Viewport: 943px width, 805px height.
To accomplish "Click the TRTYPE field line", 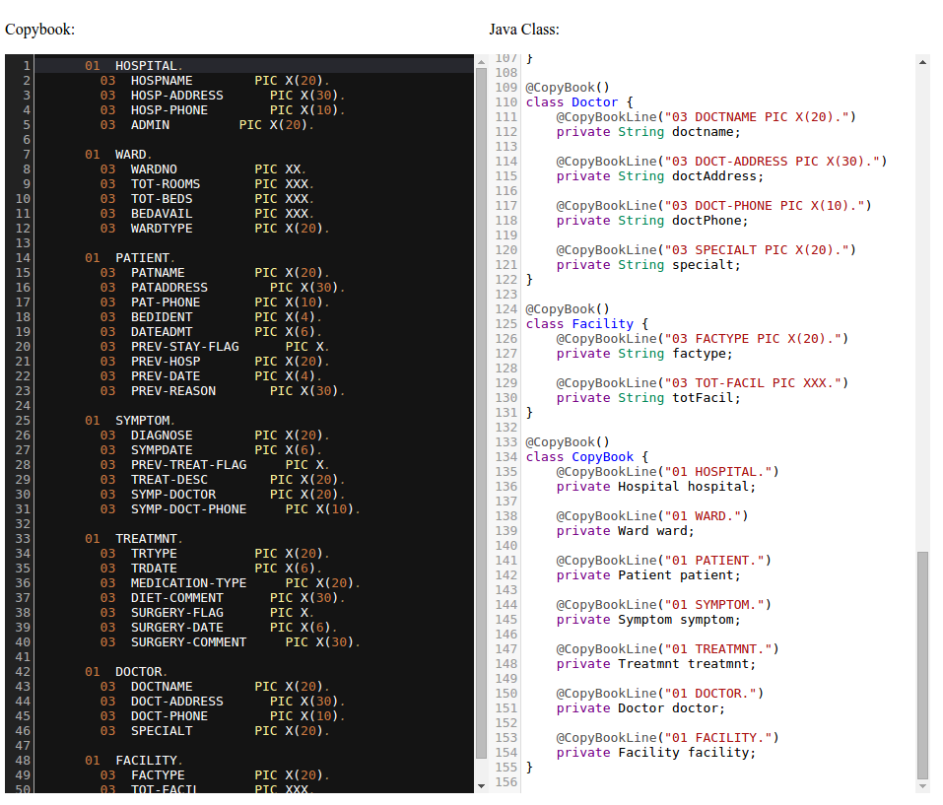I will coord(215,554).
